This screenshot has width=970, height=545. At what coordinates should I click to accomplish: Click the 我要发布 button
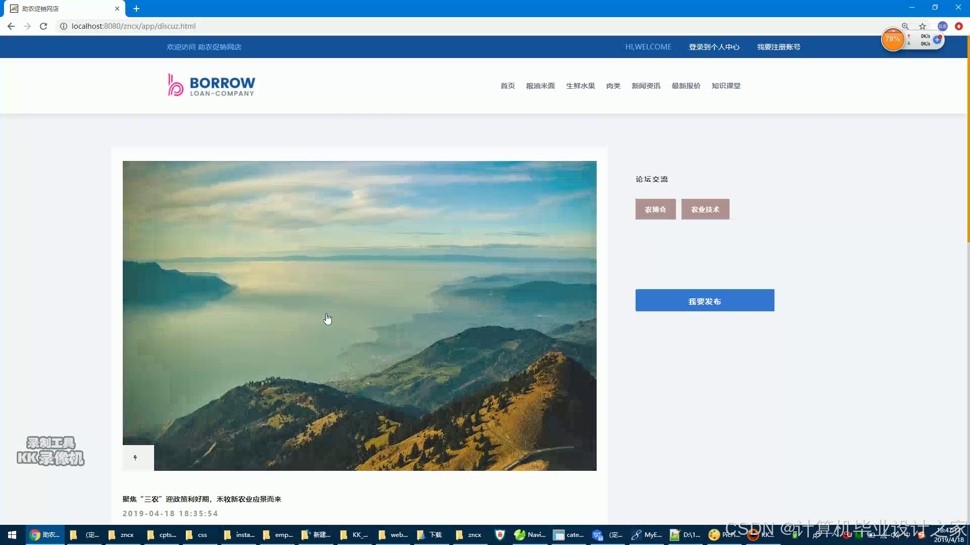(705, 300)
